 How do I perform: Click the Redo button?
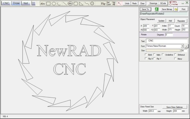pyautogui.click(x=134, y=3)
